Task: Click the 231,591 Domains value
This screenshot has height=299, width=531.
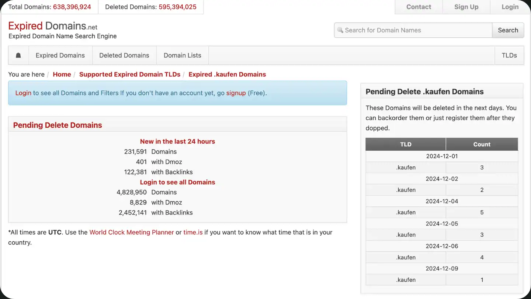Action: point(135,152)
